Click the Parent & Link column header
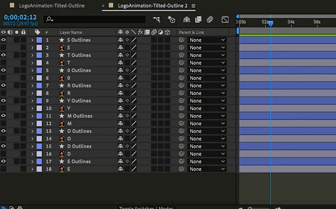This screenshot has height=209, width=336. tap(191, 32)
